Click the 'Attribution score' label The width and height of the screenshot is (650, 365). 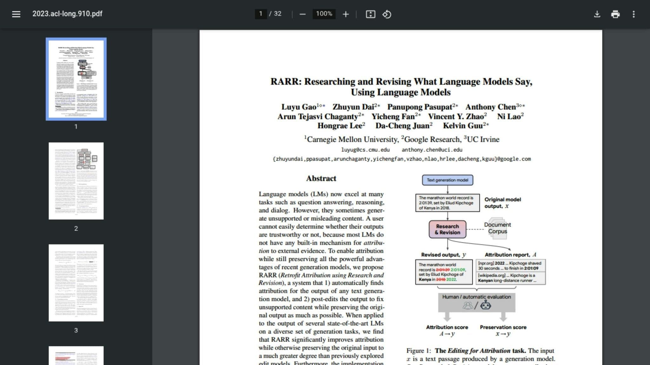click(x=447, y=327)
